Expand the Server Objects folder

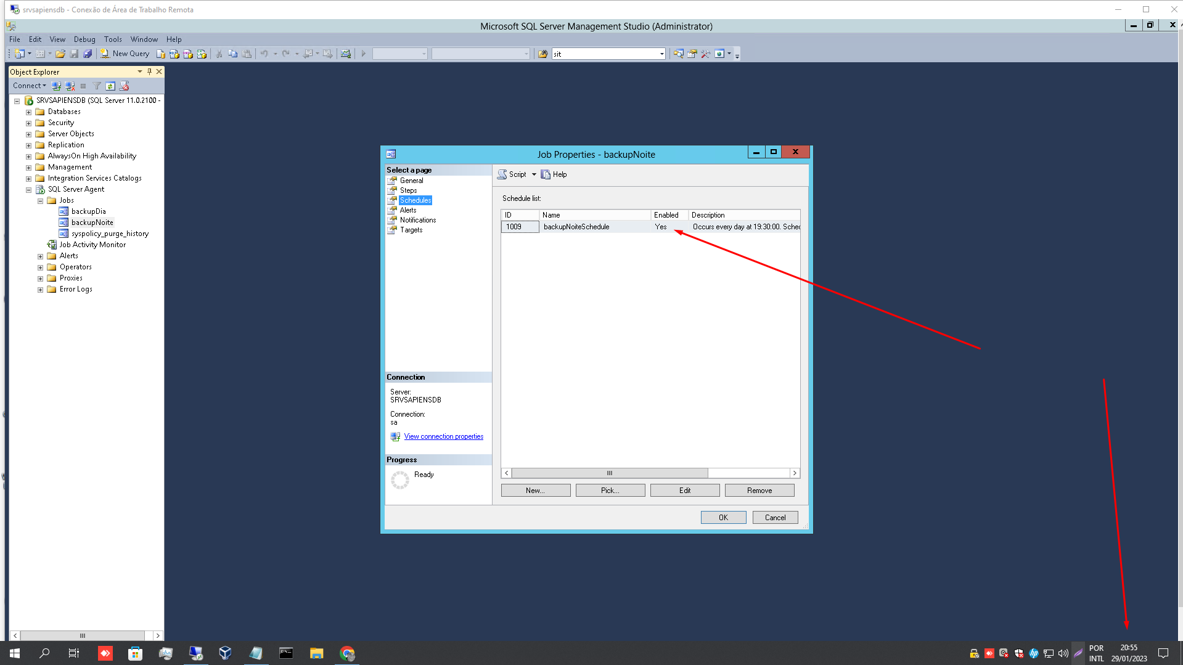[x=28, y=134]
